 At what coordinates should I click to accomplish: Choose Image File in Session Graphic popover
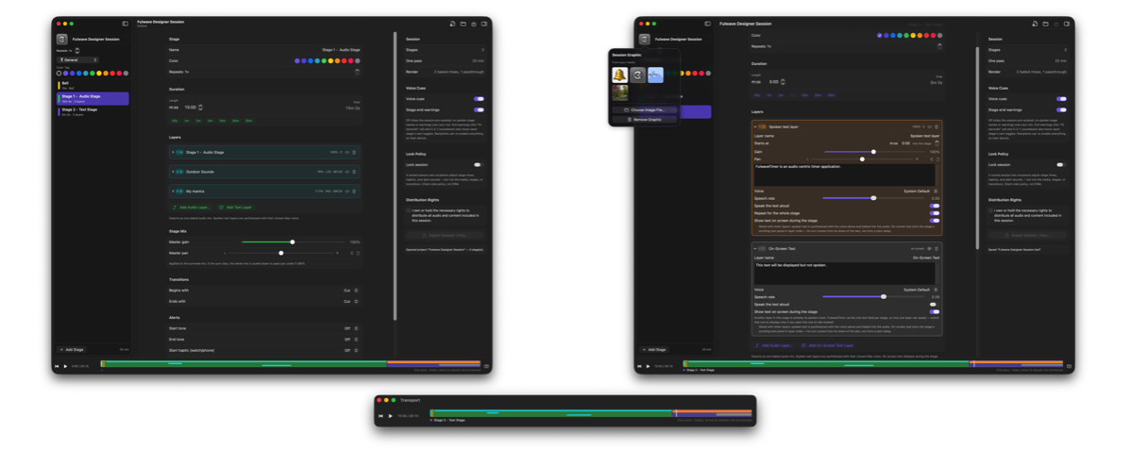click(644, 110)
